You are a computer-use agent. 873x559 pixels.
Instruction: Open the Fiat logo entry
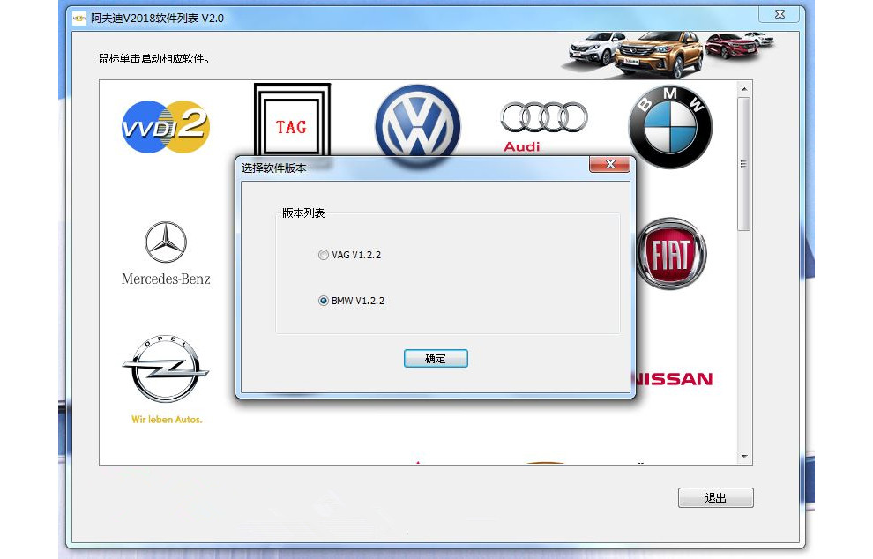click(671, 253)
